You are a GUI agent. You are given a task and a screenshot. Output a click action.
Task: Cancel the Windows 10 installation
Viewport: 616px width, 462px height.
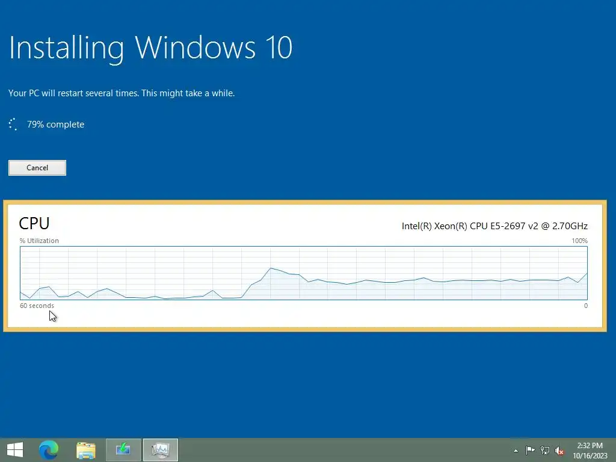pyautogui.click(x=37, y=168)
